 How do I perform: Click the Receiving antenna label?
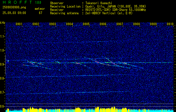(64, 13)
